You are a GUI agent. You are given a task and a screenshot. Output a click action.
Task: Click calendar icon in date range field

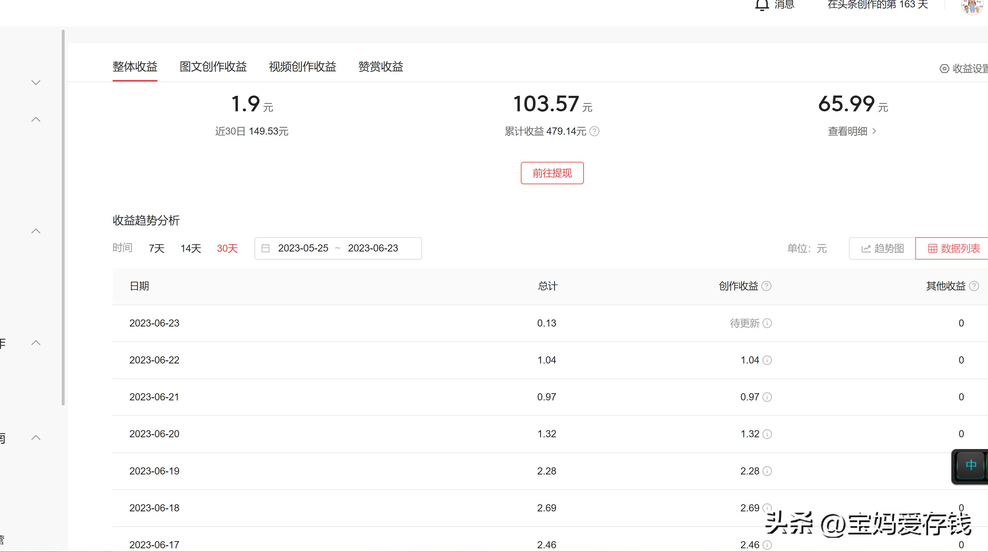click(265, 249)
